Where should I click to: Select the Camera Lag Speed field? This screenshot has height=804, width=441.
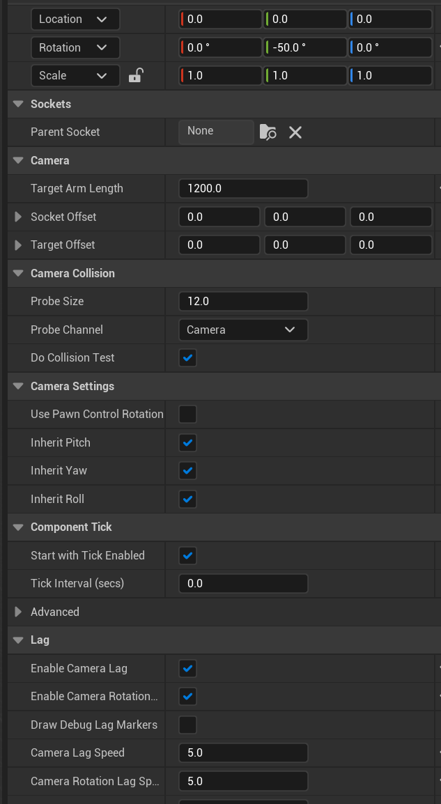[242, 753]
